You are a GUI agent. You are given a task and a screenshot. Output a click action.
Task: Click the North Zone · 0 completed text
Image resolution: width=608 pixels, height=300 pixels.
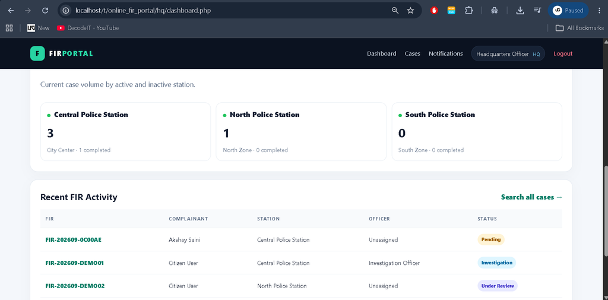[x=255, y=150]
